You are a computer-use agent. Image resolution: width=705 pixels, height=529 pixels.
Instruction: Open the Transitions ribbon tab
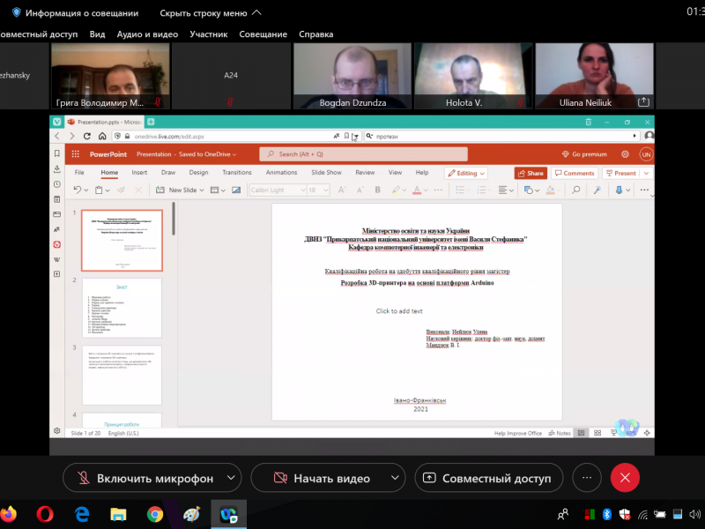tap(237, 173)
